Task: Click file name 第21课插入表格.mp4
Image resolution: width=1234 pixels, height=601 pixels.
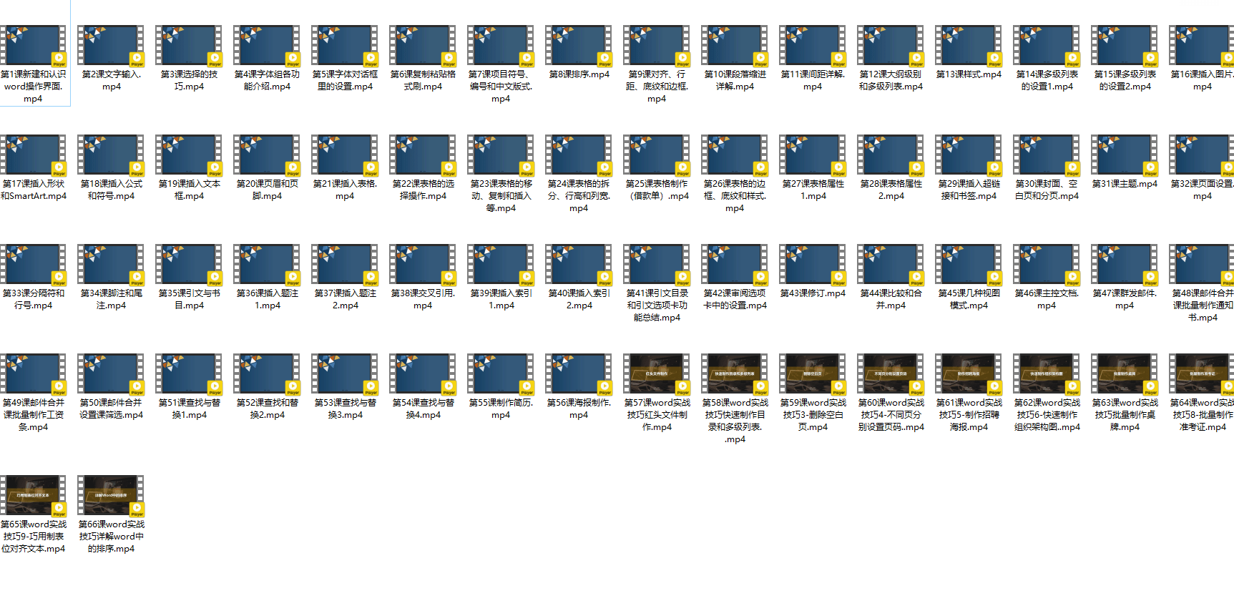Action: (x=345, y=190)
